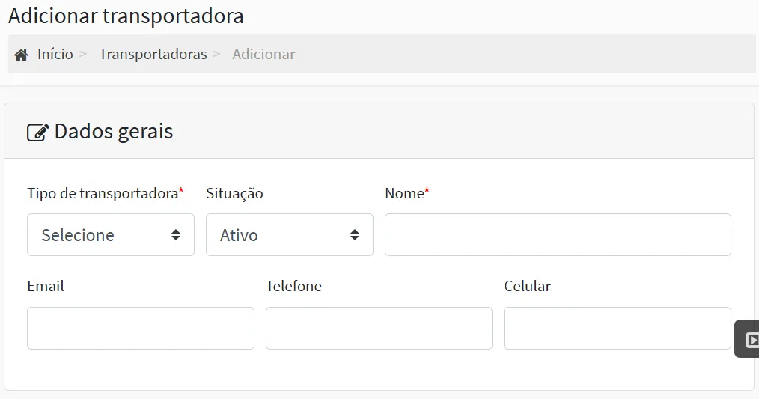
Task: Click the Email field label
Action: point(46,286)
